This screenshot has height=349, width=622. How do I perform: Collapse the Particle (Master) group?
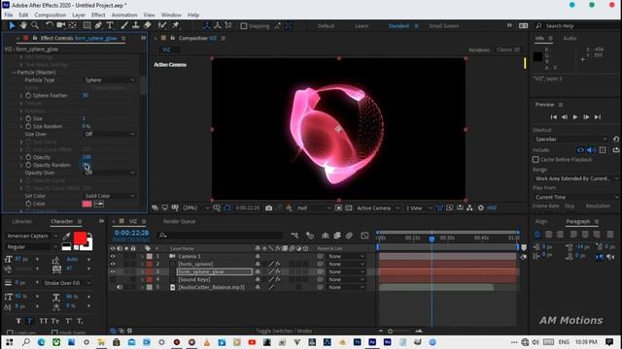(x=14, y=73)
